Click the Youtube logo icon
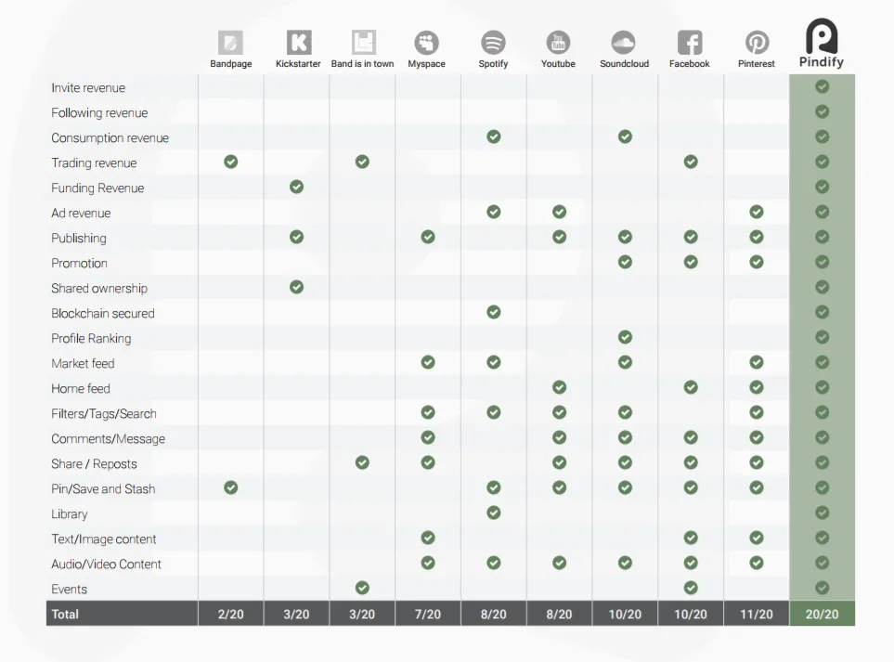The width and height of the screenshot is (894, 662). click(x=558, y=43)
